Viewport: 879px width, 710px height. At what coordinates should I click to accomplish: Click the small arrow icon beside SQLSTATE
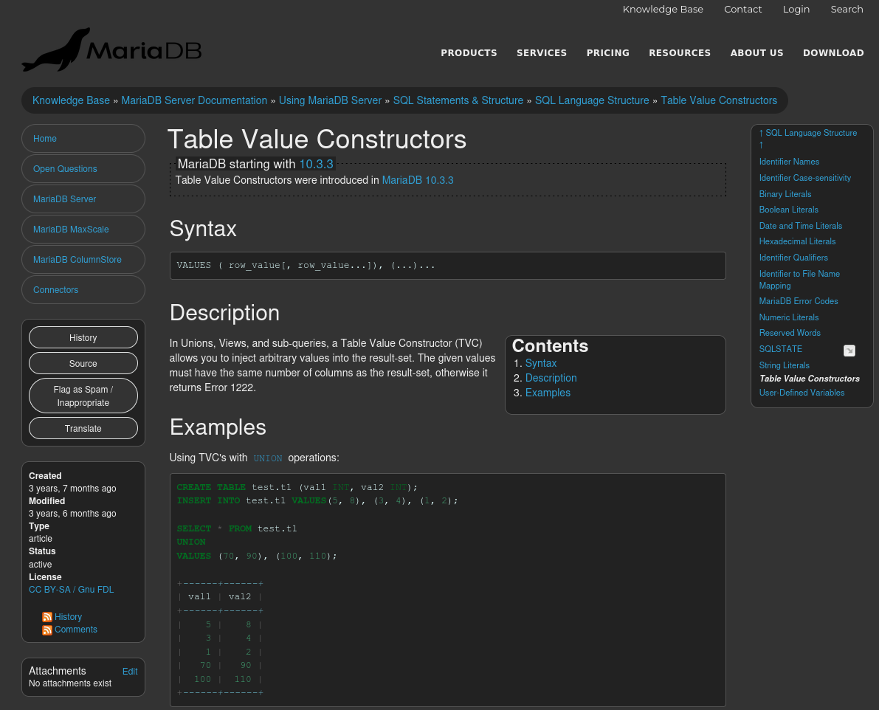coord(849,351)
